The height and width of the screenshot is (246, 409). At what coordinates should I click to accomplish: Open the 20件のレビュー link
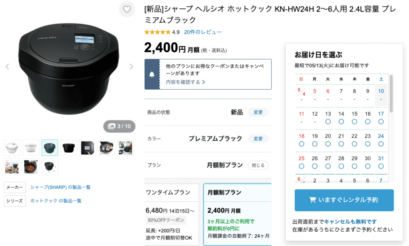pos(203,32)
